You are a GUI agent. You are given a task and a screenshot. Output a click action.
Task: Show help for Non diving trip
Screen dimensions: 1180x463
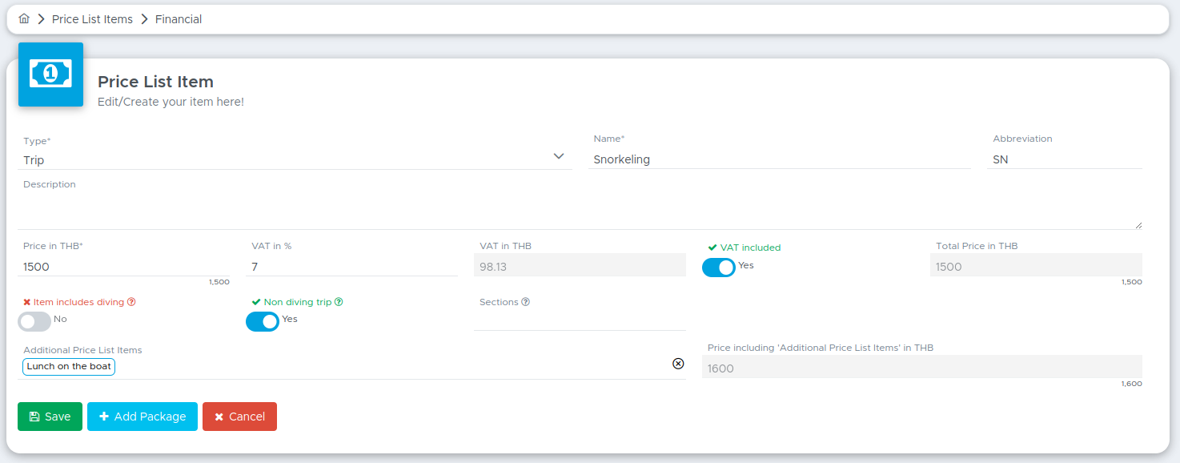click(339, 302)
